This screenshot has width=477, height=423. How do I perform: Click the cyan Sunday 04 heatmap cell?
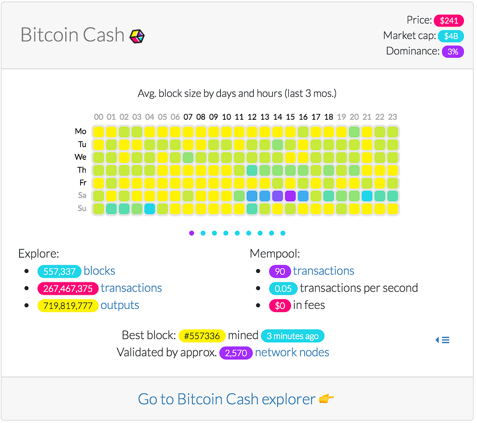click(x=150, y=208)
